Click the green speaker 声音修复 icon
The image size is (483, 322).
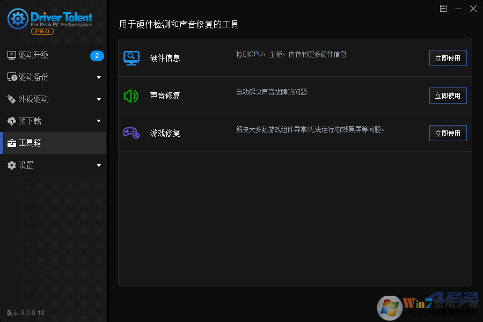[x=131, y=95]
